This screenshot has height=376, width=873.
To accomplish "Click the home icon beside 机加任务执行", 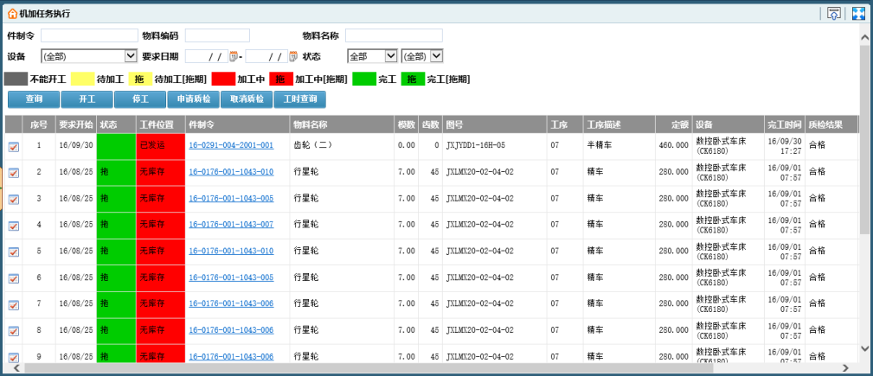I will (x=12, y=14).
